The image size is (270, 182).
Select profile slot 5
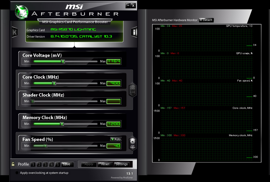tap(58, 165)
